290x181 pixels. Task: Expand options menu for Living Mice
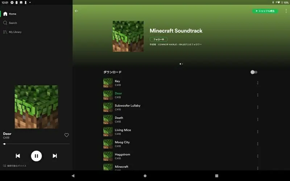click(258, 132)
